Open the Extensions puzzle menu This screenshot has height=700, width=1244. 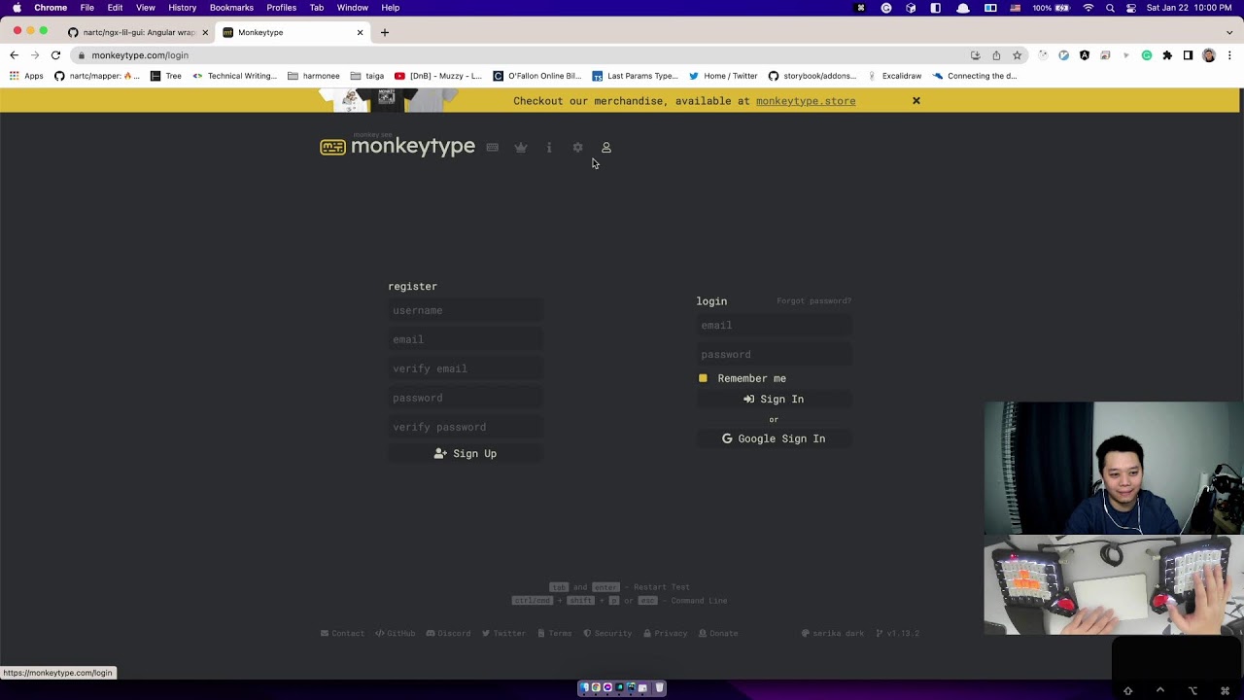1167,55
